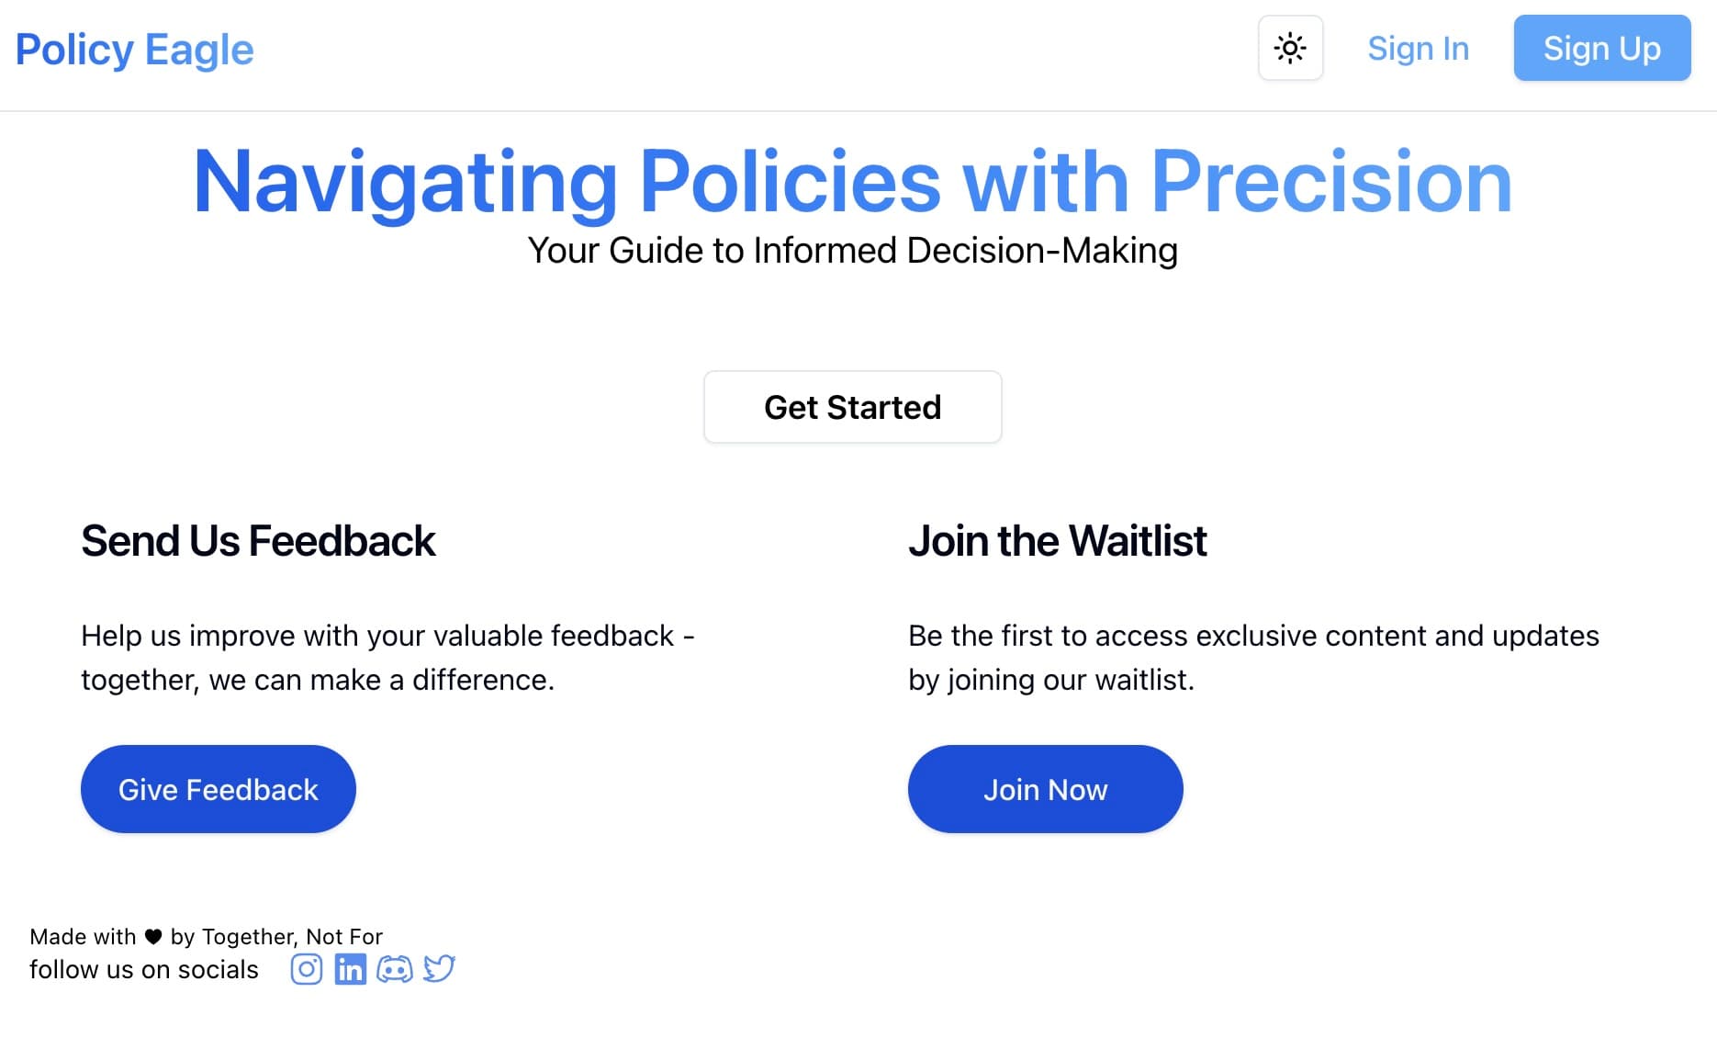Click the Sign Up button

click(x=1601, y=48)
